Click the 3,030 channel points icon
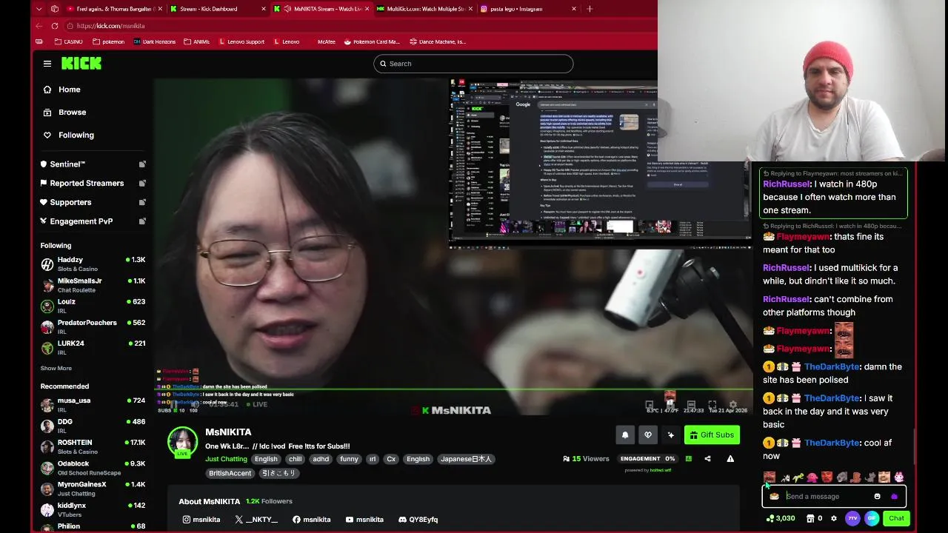This screenshot has height=533, width=948. (781, 518)
